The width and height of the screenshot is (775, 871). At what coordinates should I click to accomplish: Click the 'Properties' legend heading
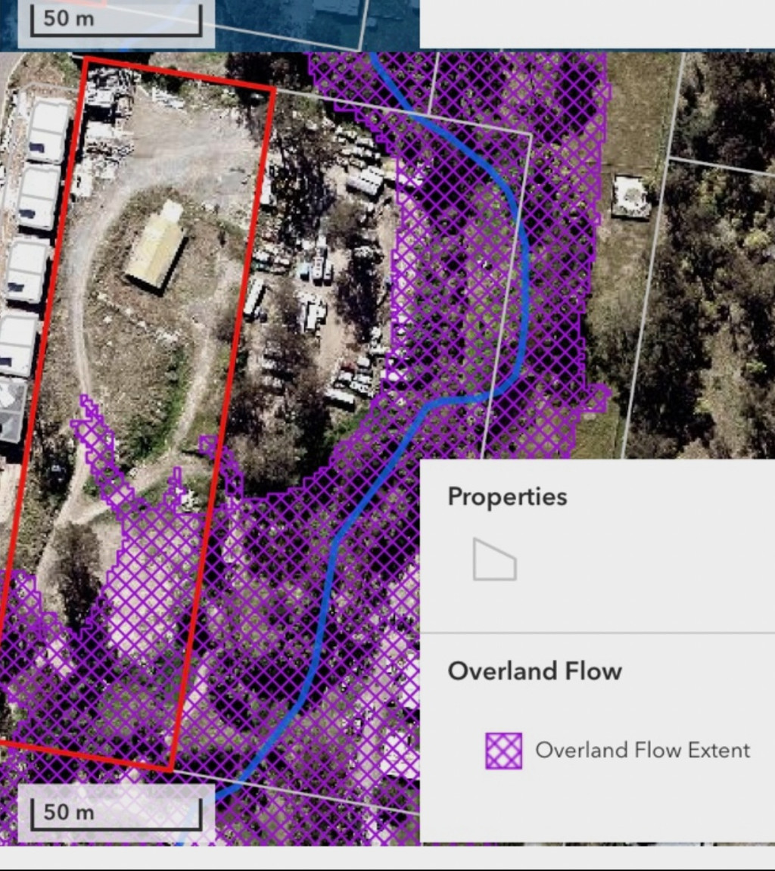507,496
